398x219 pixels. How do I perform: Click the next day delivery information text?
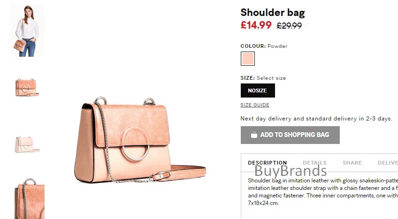click(316, 119)
